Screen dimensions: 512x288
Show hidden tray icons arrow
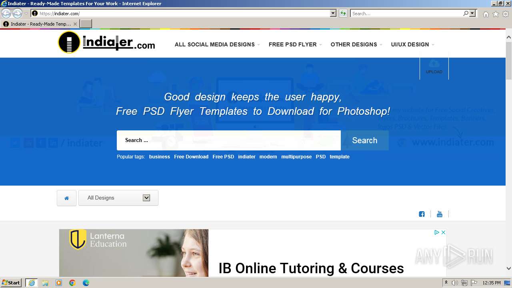446,283
